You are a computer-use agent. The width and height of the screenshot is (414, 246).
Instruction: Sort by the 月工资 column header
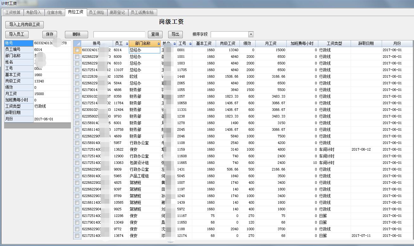tap(271, 44)
